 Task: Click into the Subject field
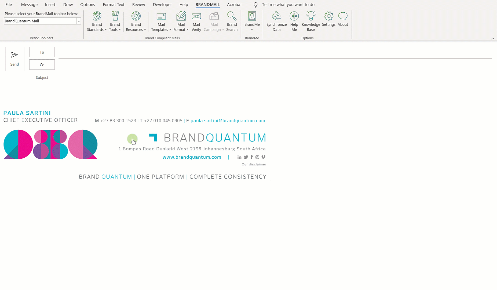[x=275, y=78]
